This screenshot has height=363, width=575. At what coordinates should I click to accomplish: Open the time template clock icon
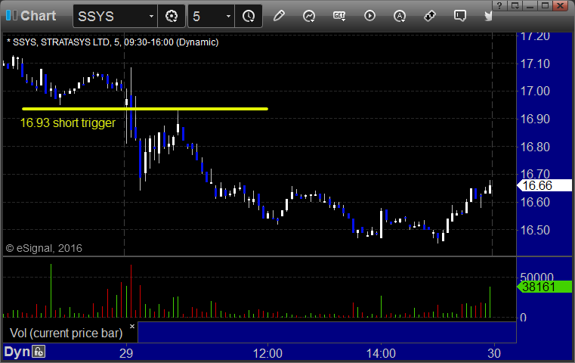coord(249,16)
